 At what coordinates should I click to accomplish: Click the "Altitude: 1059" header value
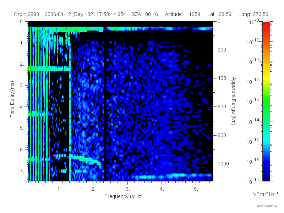pos(182,14)
